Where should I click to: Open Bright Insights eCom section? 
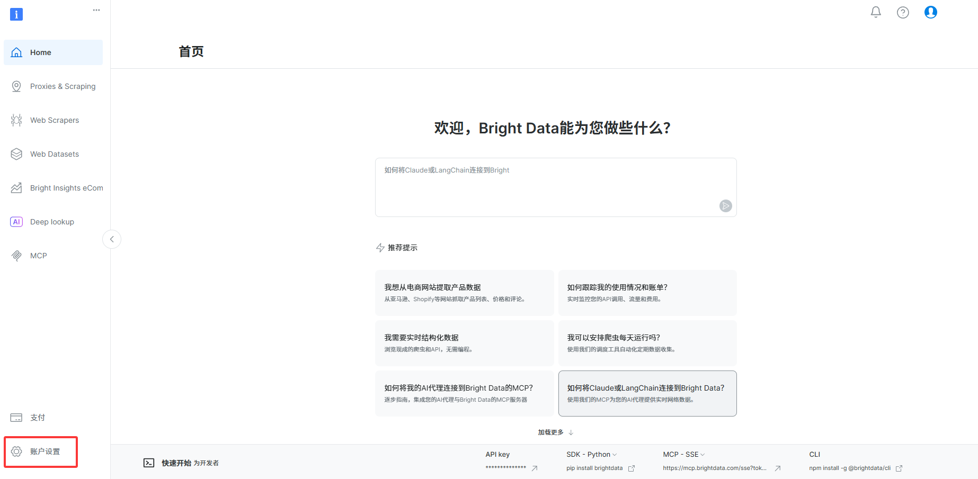pos(53,188)
